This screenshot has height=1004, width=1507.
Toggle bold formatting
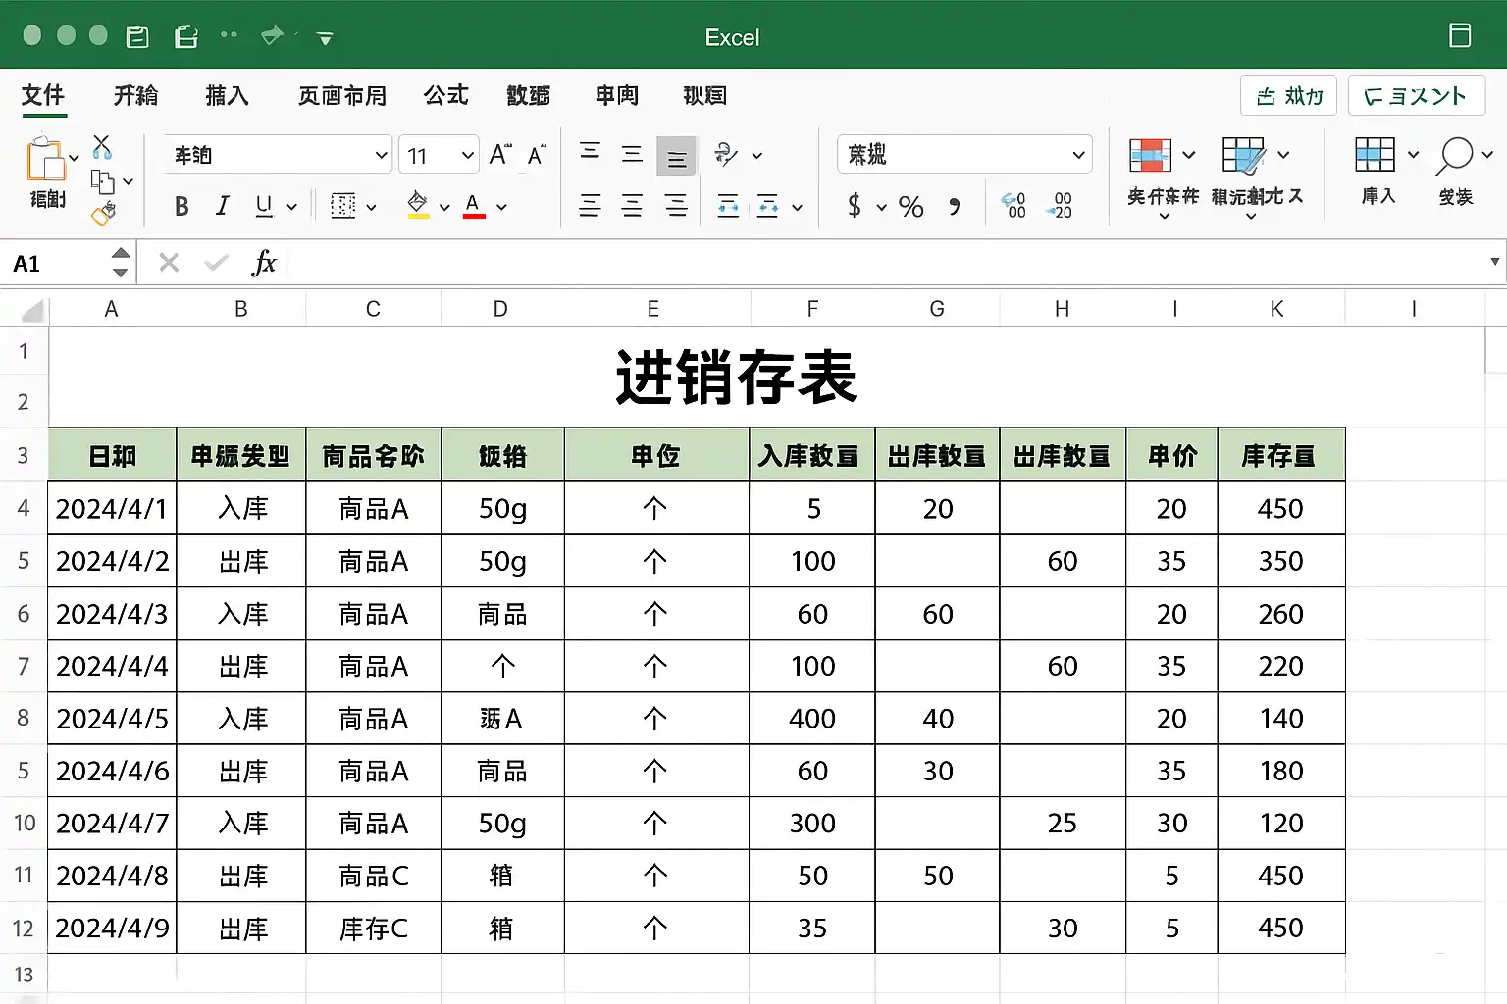tap(182, 207)
